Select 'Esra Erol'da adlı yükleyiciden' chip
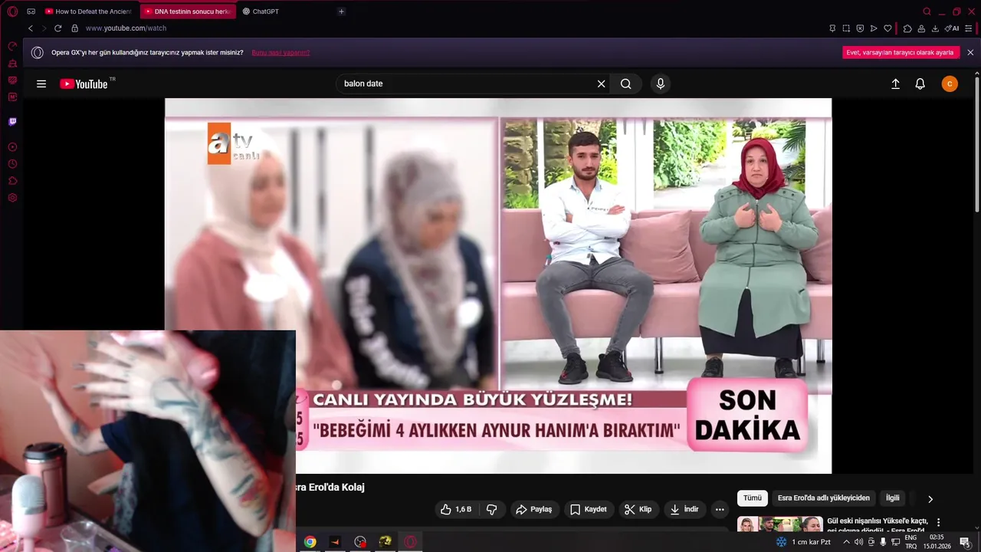Image resolution: width=981 pixels, height=552 pixels. click(824, 498)
